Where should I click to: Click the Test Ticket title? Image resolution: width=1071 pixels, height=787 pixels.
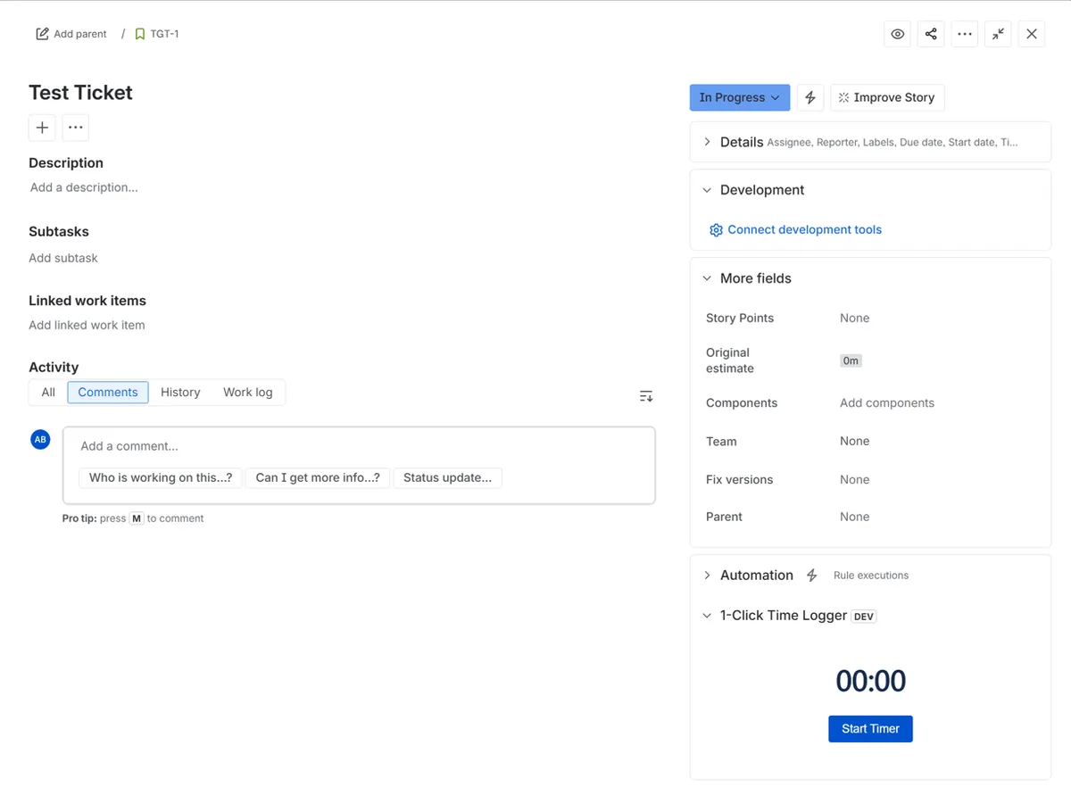pyautogui.click(x=80, y=93)
